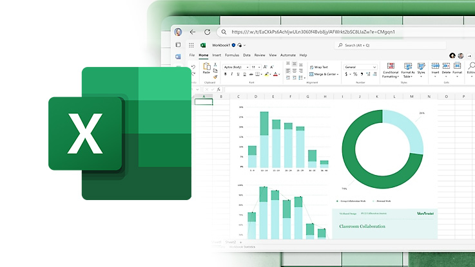This screenshot has height=267, width=475.
Task: Select the column D header
Action: (x=256, y=97)
